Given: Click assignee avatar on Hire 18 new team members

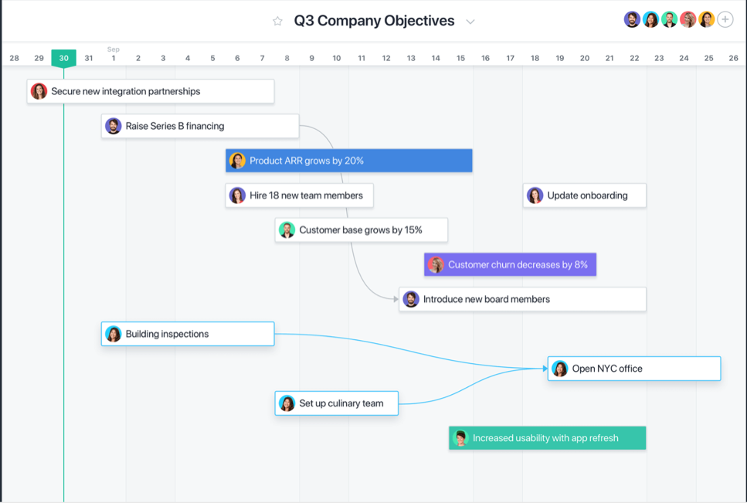Looking at the screenshot, I should (237, 195).
